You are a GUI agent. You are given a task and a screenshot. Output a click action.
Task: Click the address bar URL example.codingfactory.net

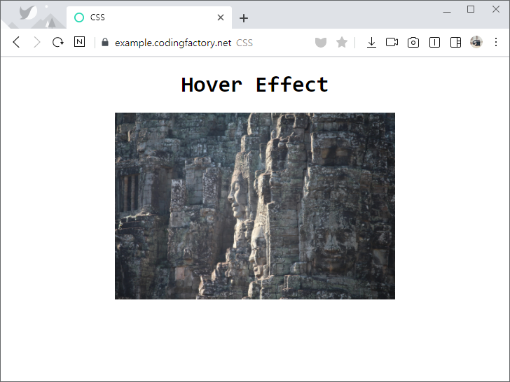pyautogui.click(x=173, y=43)
